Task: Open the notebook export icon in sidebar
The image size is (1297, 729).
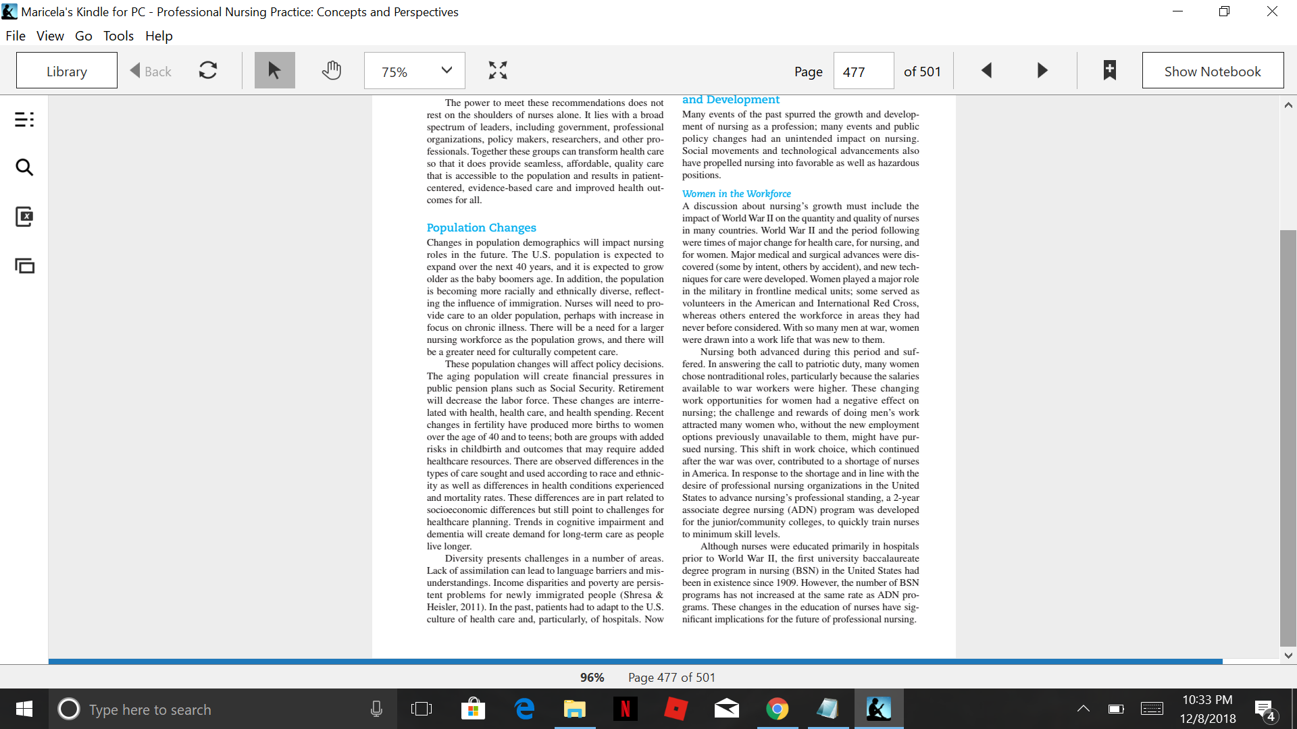Action: point(24,217)
